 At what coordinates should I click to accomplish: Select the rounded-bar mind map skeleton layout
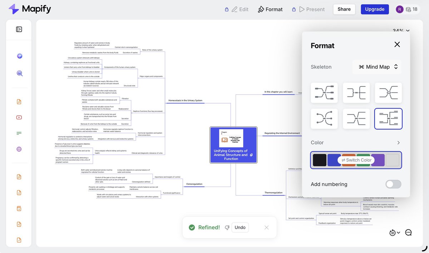tap(324, 93)
